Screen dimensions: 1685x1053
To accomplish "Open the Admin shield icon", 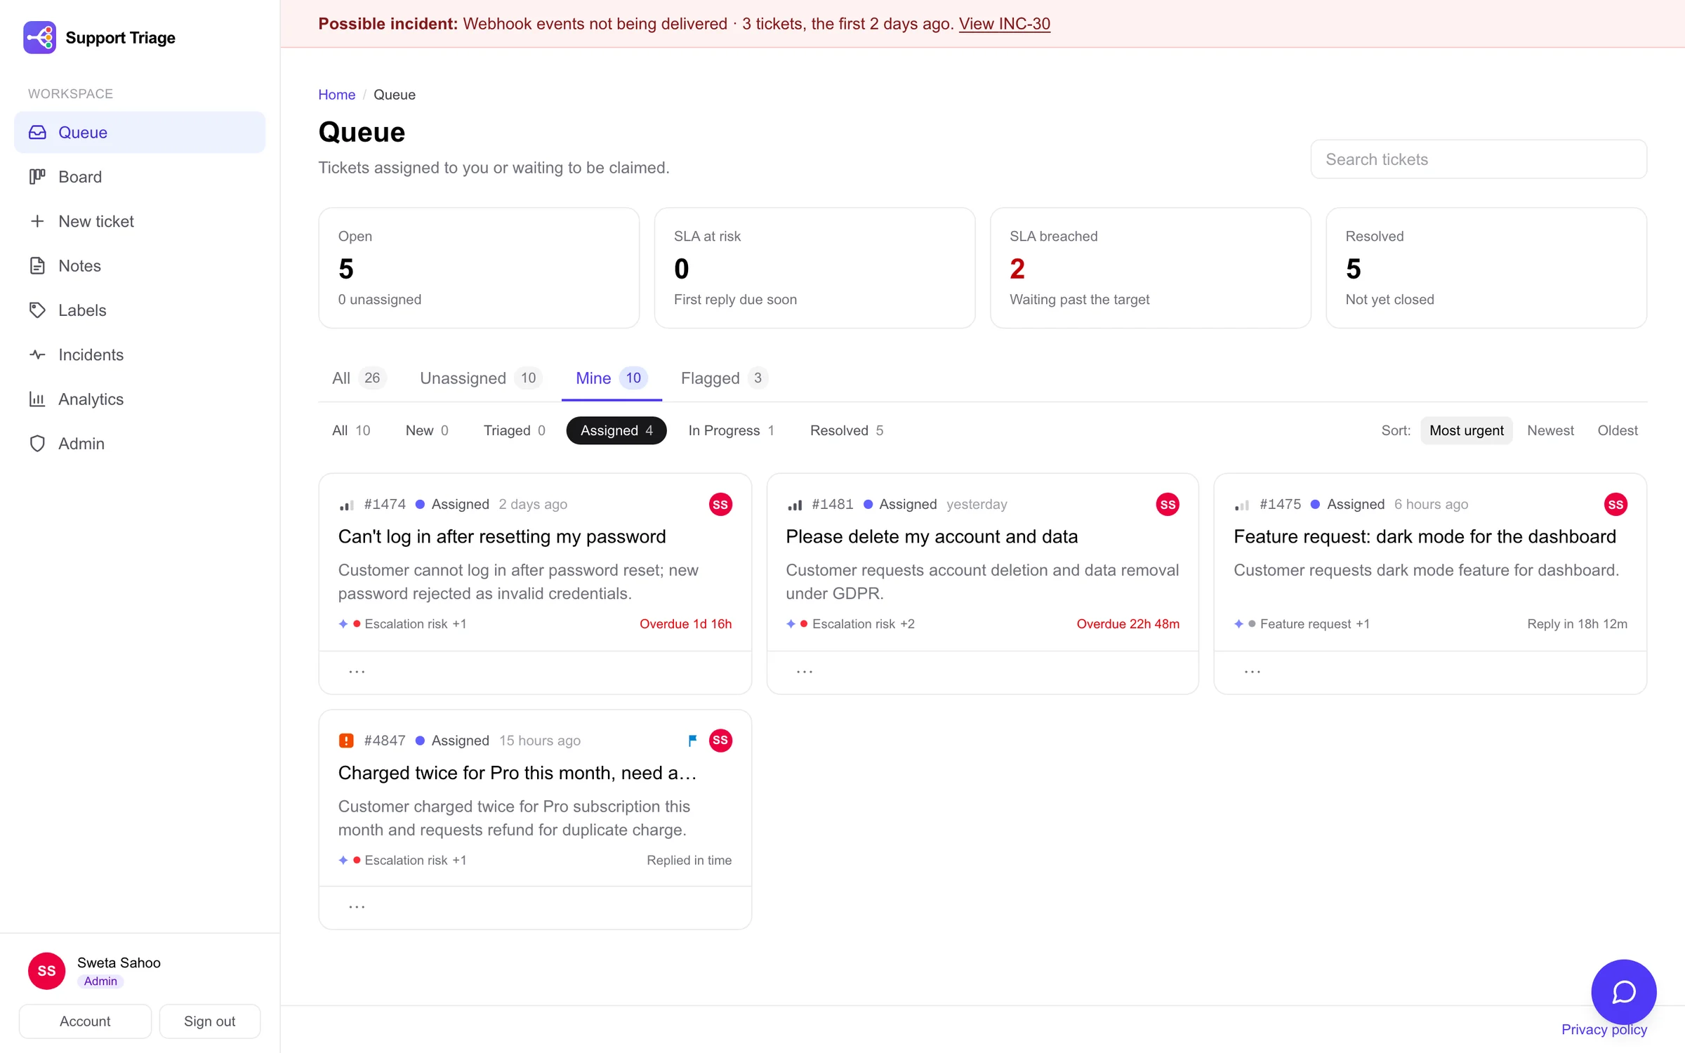I will point(37,443).
